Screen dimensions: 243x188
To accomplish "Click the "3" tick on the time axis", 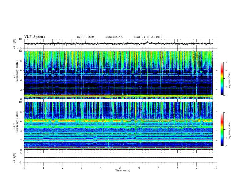I will [x=82, y=168].
